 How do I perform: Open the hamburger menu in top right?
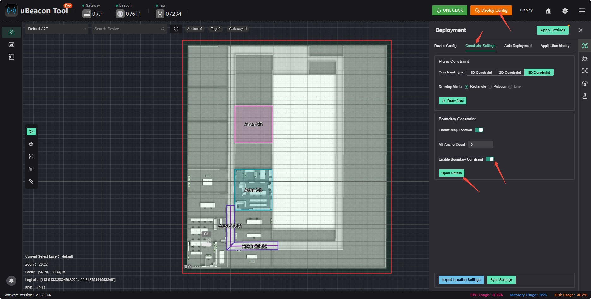click(582, 11)
